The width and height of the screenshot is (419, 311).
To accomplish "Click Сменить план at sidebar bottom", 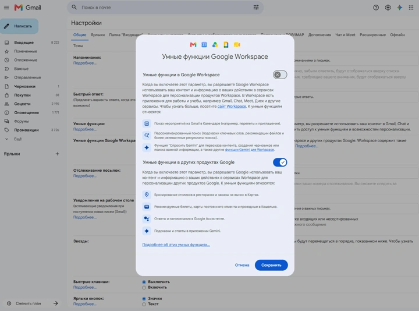I will [29, 303].
